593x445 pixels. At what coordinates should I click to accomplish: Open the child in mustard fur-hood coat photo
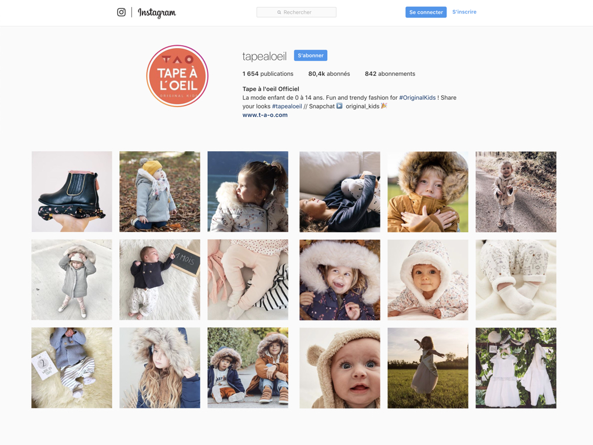(x=428, y=192)
